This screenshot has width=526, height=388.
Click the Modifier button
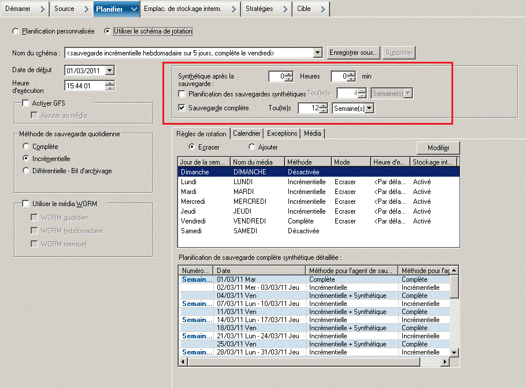(x=438, y=148)
